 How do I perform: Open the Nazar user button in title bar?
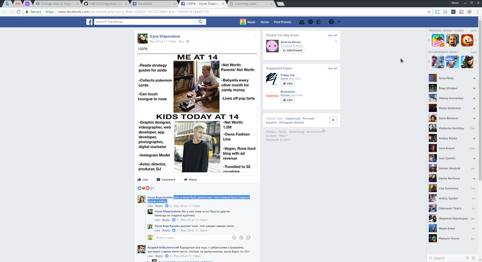click(x=455, y=3)
